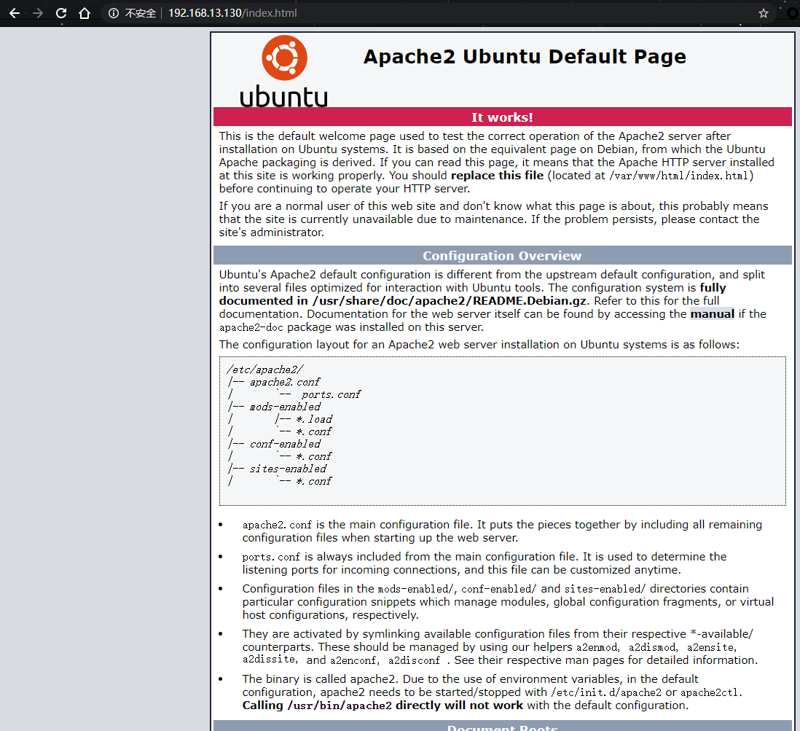Click 'apache2ctl' command text
Viewport: 800px width, 731px height.
tap(709, 692)
